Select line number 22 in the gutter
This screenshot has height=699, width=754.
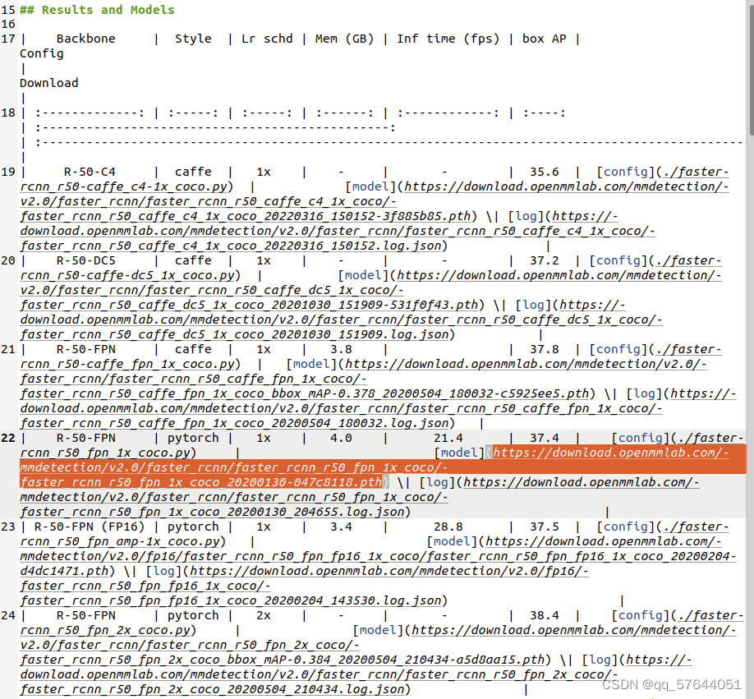[x=8, y=438]
